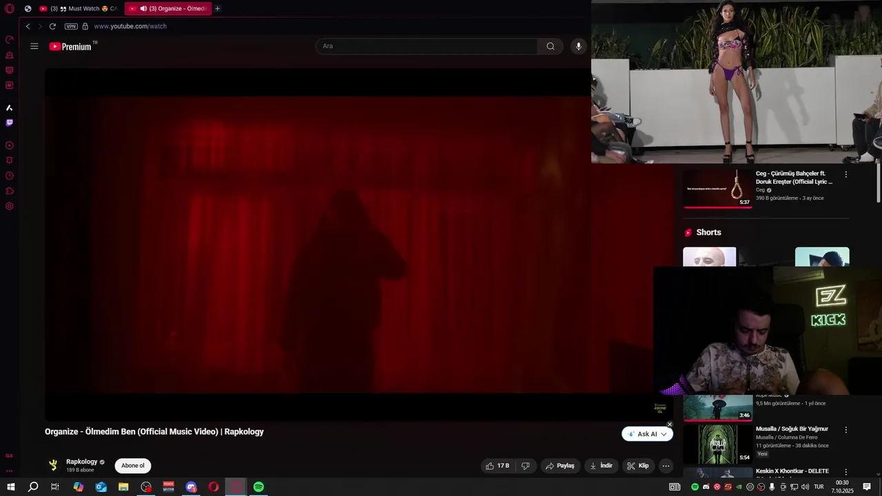Select the Organize - Ölmedim tab
This screenshot has width=882, height=496.
click(x=167, y=8)
